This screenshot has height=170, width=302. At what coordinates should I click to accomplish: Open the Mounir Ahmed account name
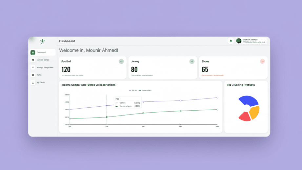point(250,40)
